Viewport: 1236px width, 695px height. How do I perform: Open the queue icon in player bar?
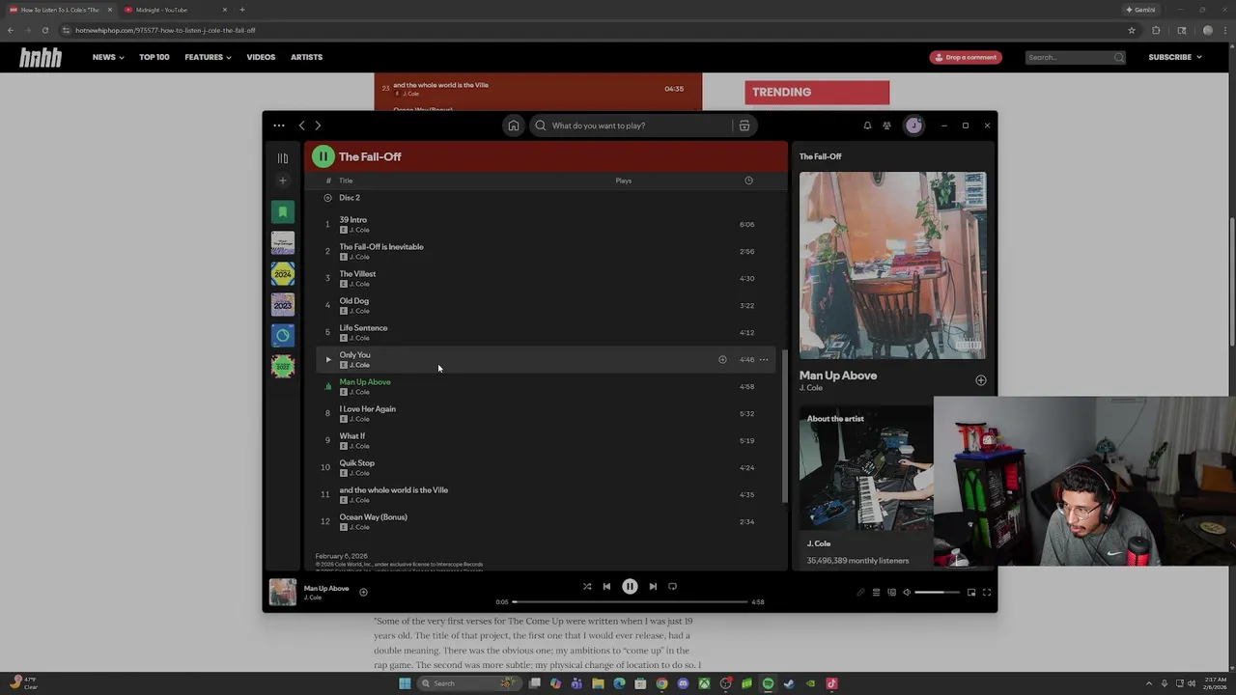876,593
